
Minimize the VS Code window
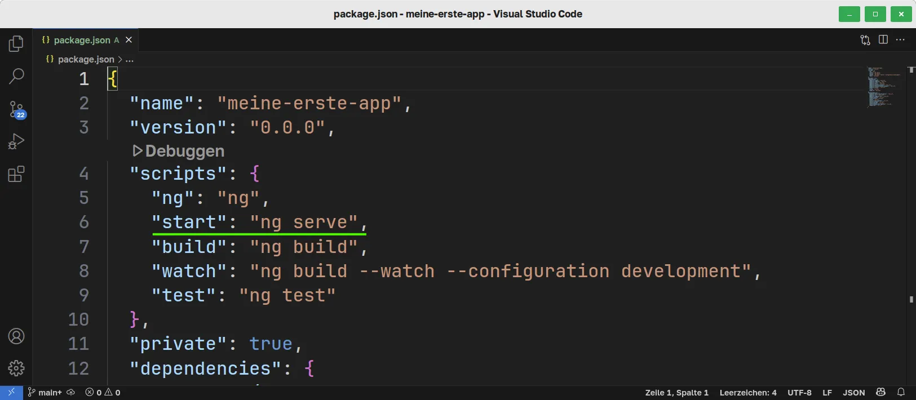[x=849, y=14]
